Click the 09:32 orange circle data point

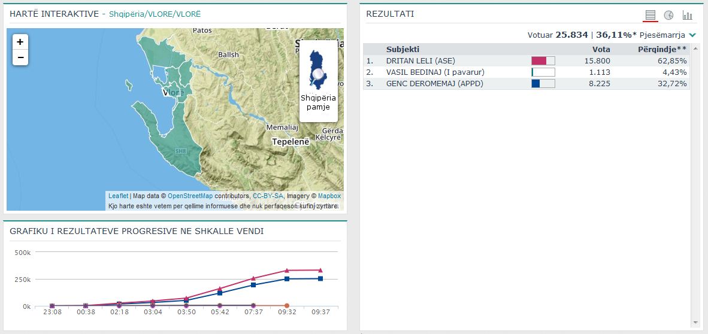tap(287, 306)
